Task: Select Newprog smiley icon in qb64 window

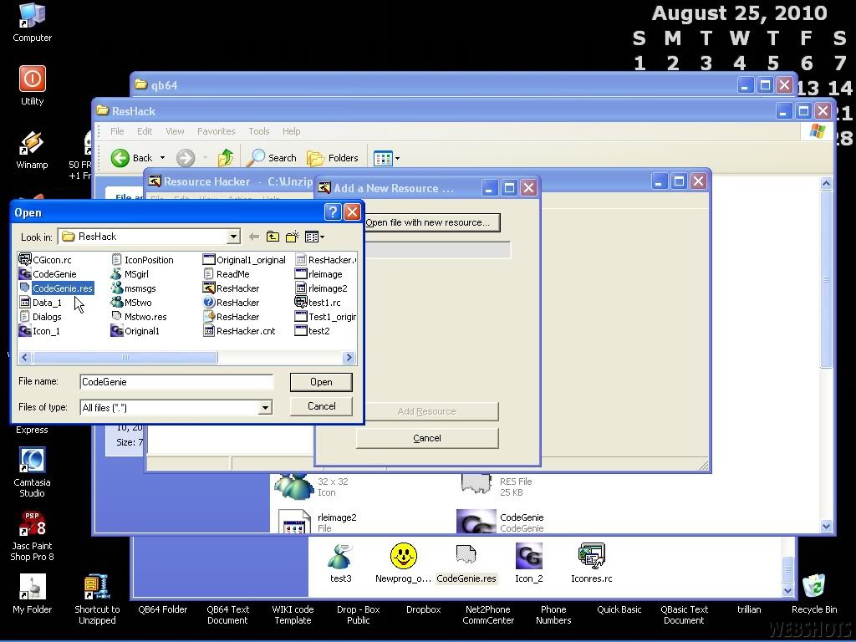Action: 404,563
